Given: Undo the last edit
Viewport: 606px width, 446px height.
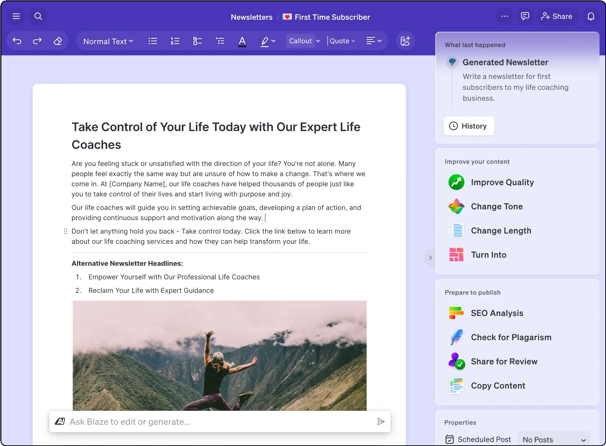Looking at the screenshot, I should coord(17,41).
